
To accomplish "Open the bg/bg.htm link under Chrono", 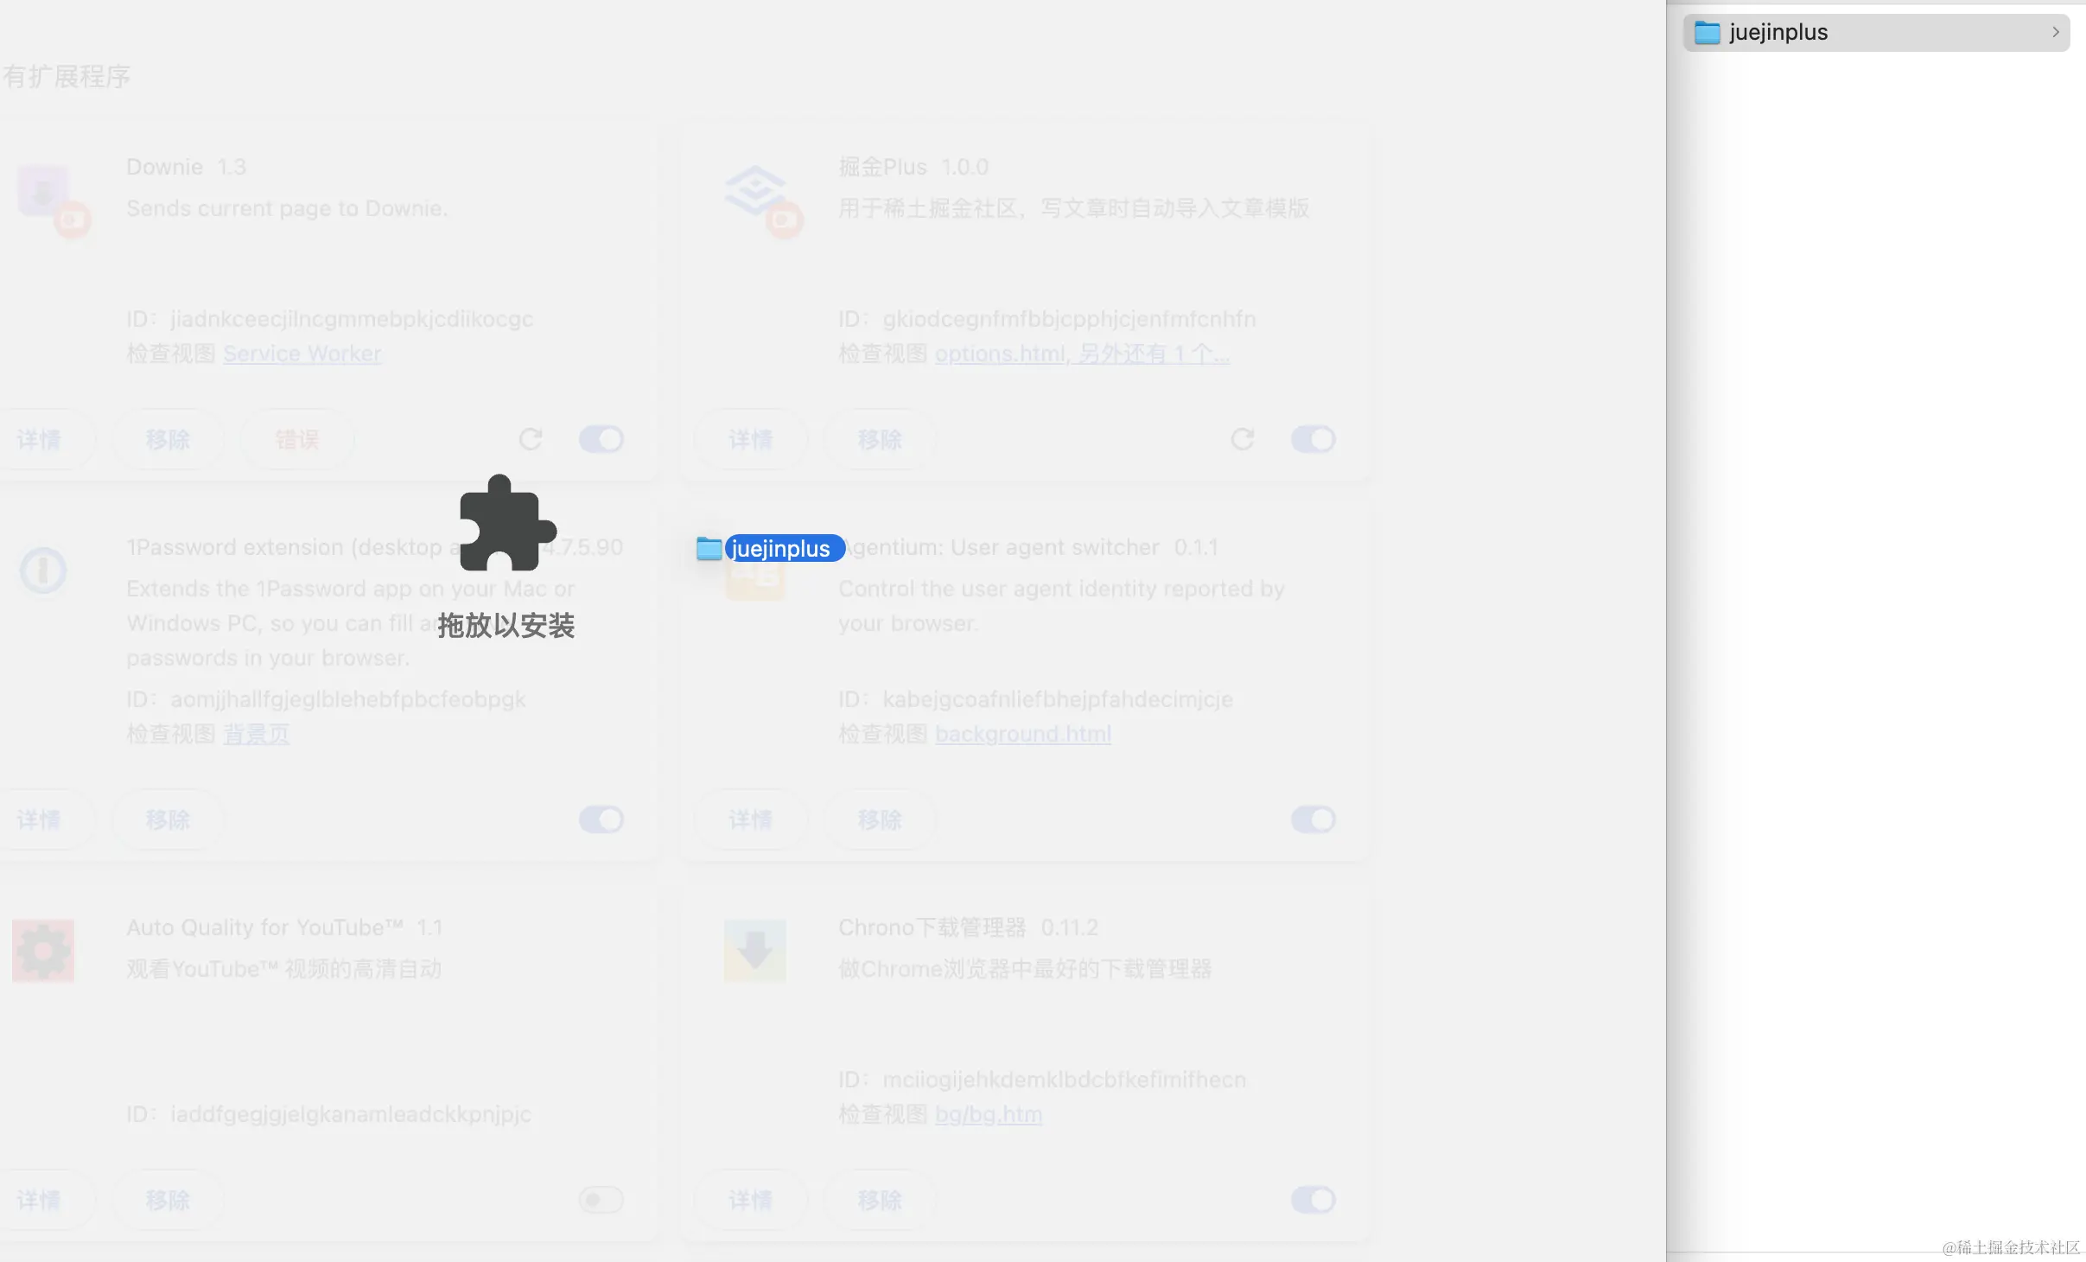I will coord(988,1114).
